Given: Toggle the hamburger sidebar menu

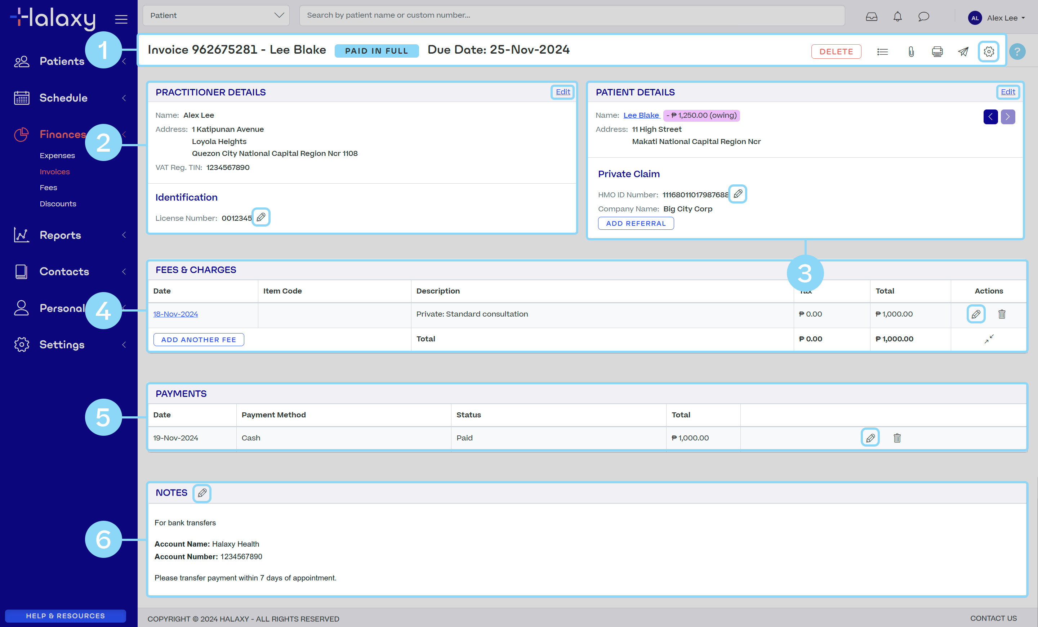Looking at the screenshot, I should pos(121,19).
